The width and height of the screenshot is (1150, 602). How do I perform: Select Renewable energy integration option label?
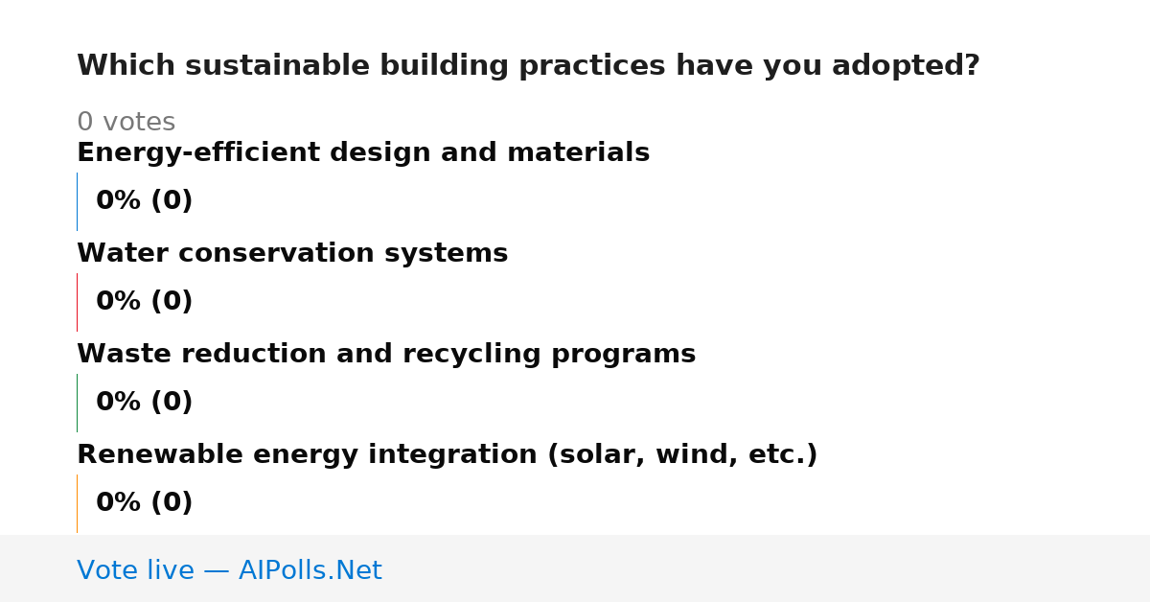point(448,454)
